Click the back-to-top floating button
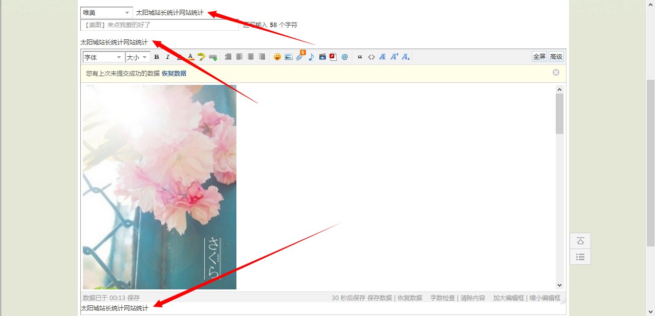Screen dimensions: 655x316 [580, 241]
